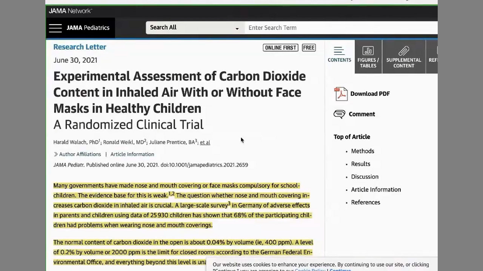The image size is (483, 271).
Task: Click the Online First badge
Action: tap(280, 48)
